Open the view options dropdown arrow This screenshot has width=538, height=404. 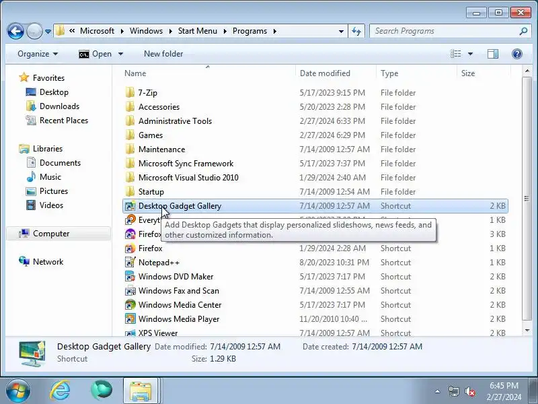coord(470,54)
